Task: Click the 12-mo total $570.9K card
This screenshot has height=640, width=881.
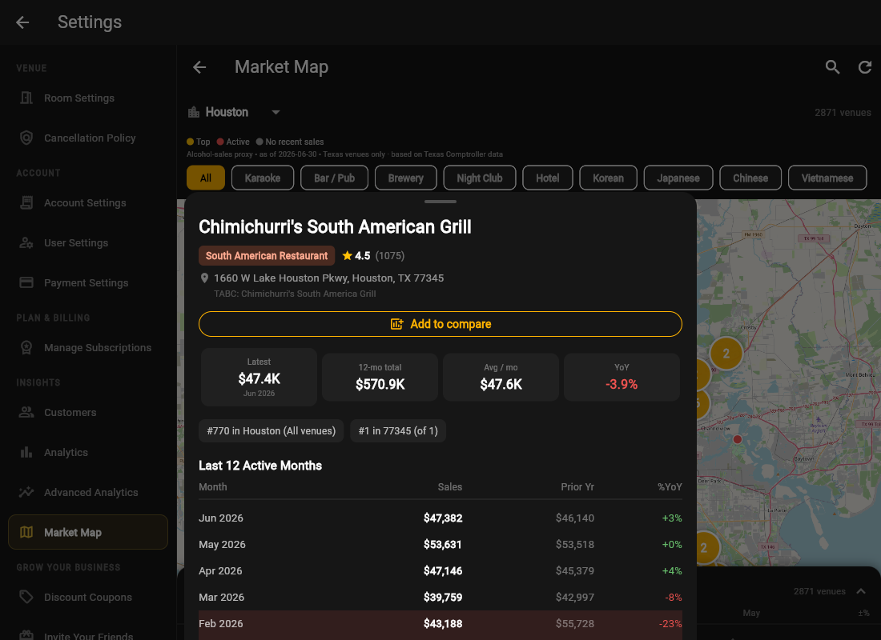Action: [x=380, y=378]
